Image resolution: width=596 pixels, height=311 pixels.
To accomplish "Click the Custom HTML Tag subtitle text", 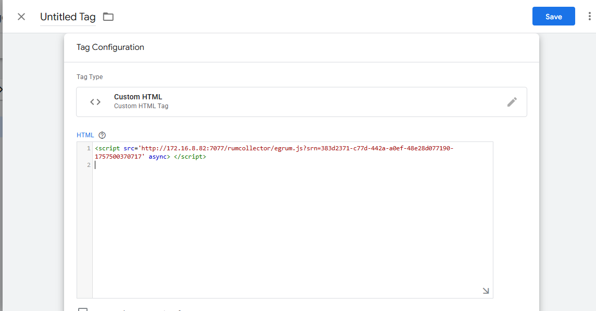I will point(142,106).
